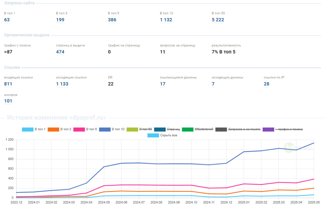Open 101 "анкоров" link
The width and height of the screenshot is (324, 210).
point(8,101)
